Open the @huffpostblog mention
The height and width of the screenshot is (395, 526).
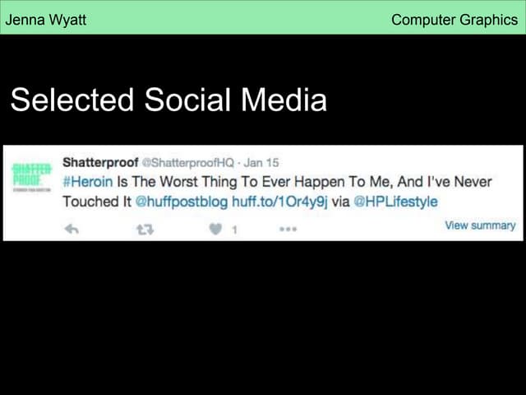[181, 202]
